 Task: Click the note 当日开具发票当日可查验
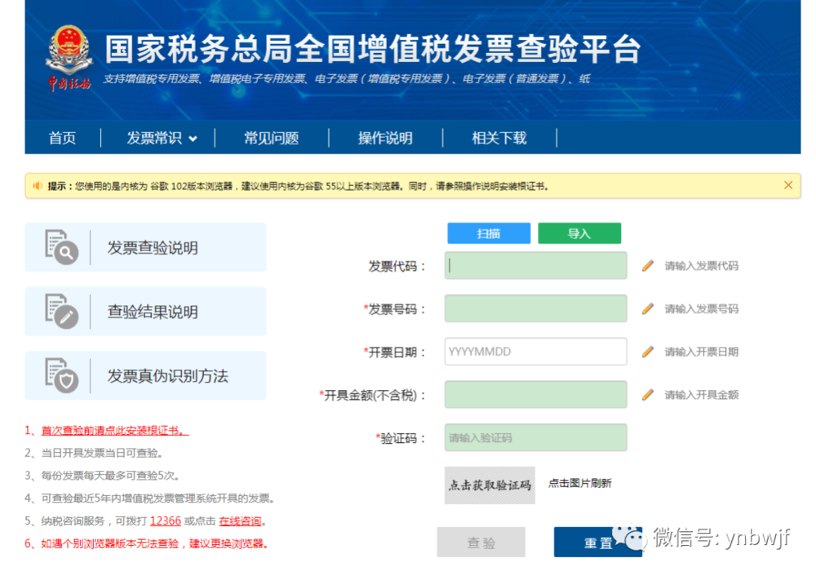94,453
